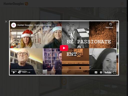
Task: Copy link with the Kopírovat icon
Action: point(110,24)
